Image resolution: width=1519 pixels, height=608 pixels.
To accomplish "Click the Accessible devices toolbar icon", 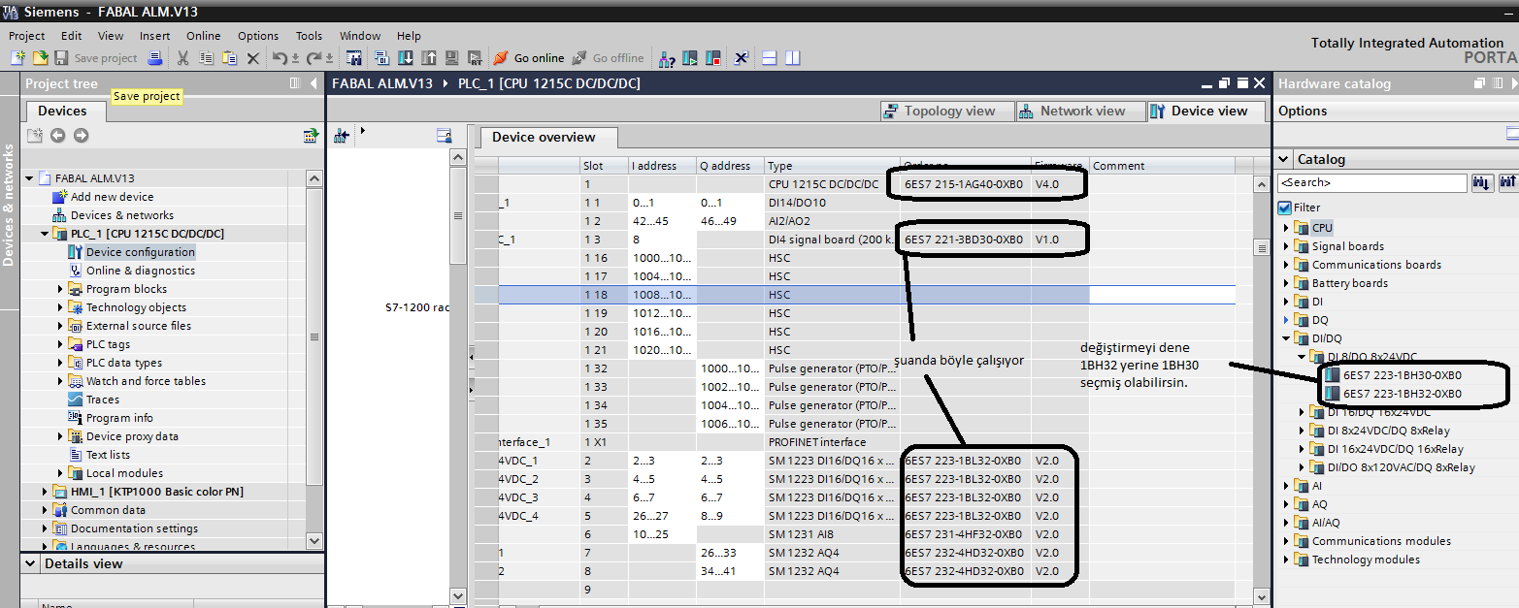I will 668,58.
